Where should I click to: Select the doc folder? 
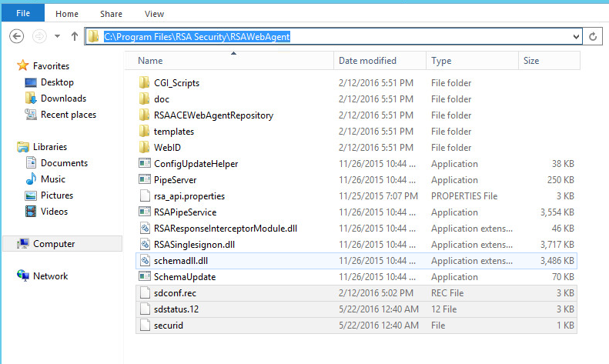[x=356, y=99]
